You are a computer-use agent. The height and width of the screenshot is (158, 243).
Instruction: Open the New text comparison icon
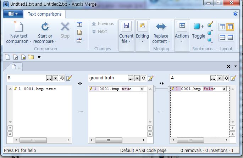pyautogui.click(x=19, y=27)
